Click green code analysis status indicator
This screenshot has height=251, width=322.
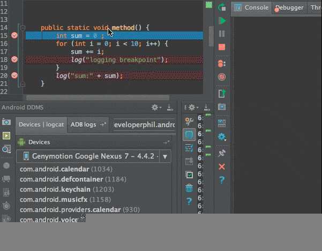tap(209, 5)
